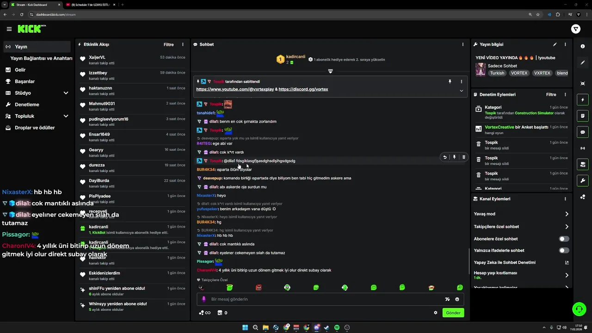Open Windows Start menu
This screenshot has height=333, width=592.
click(x=245, y=327)
